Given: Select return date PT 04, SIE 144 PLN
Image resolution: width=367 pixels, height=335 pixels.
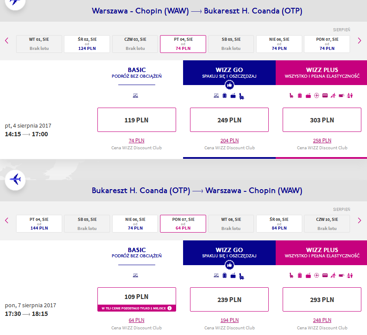Looking at the screenshot, I should (39, 223).
